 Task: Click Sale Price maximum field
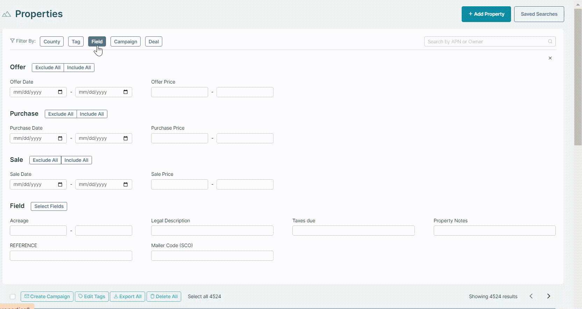click(245, 184)
